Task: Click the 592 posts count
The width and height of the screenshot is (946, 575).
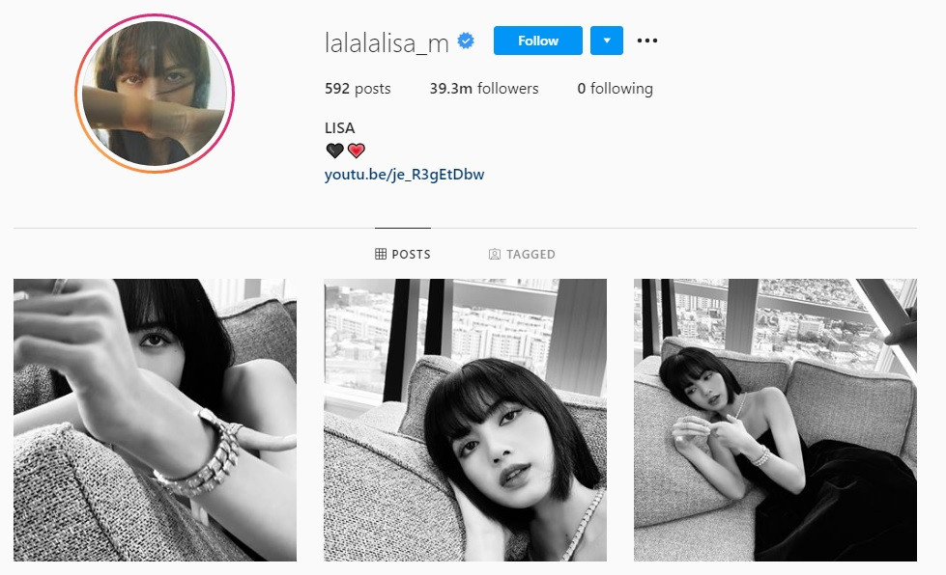Action: 358,89
